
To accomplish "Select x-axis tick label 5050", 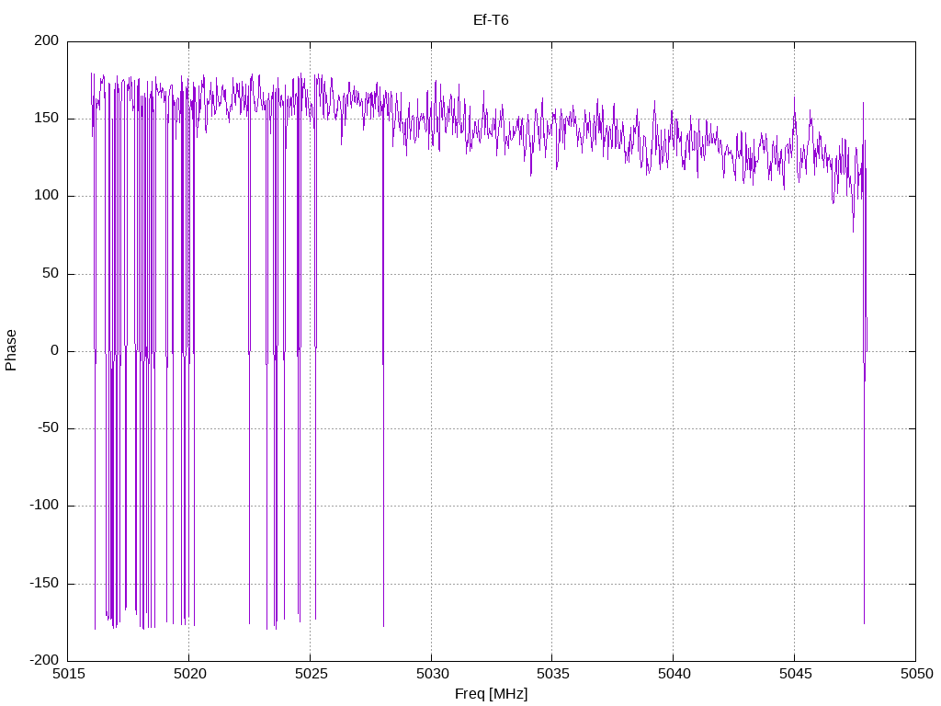I will [x=916, y=674].
